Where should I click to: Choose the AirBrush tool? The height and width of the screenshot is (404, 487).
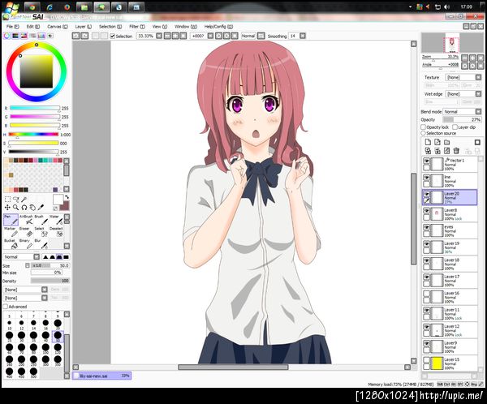tap(26, 220)
